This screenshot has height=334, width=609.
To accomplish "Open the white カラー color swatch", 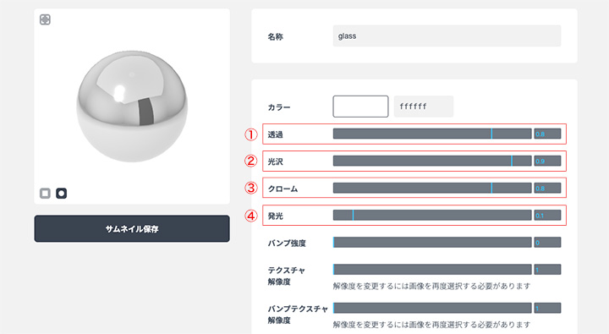I will 360,107.
